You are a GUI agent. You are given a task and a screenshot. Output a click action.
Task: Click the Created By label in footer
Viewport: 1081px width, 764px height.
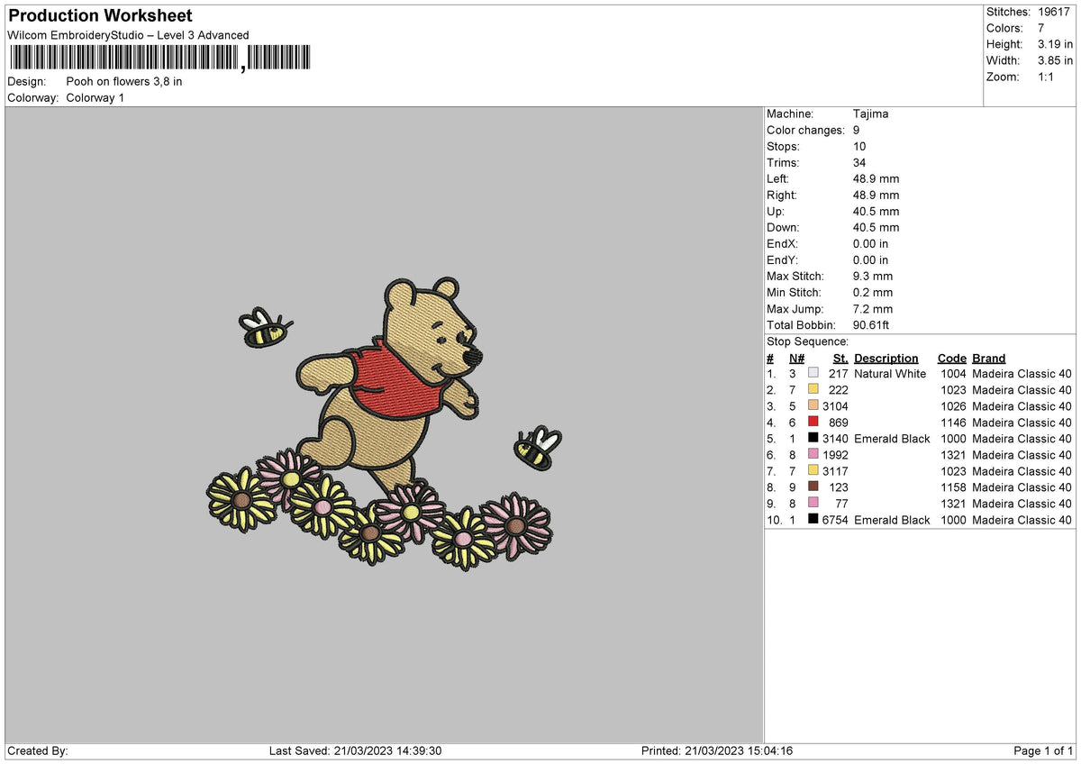click(38, 751)
